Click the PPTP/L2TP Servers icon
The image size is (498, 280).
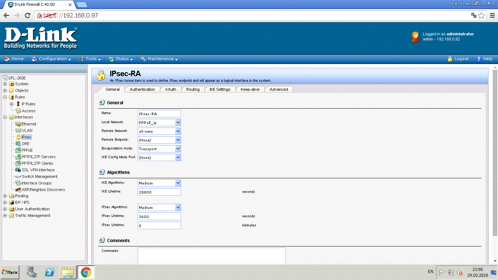point(18,157)
